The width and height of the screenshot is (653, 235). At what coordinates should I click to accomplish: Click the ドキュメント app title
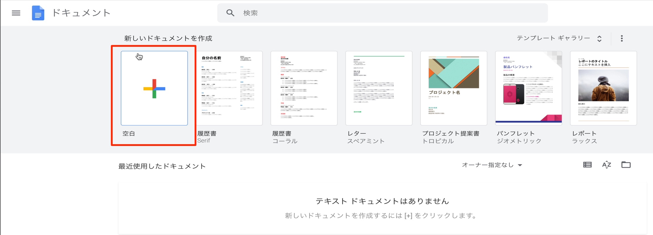click(81, 13)
